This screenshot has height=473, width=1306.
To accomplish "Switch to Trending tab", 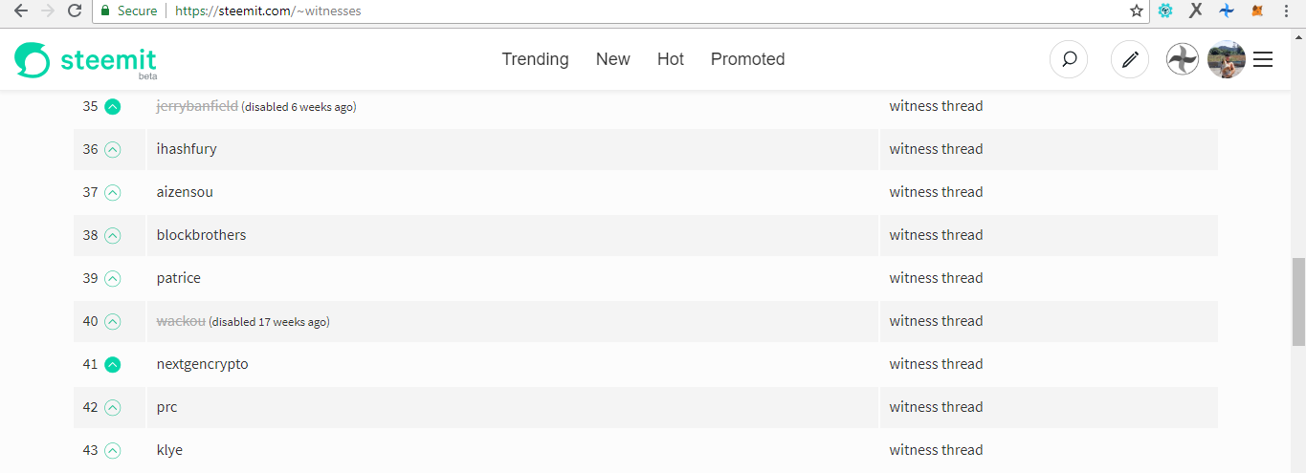I will pyautogui.click(x=535, y=59).
